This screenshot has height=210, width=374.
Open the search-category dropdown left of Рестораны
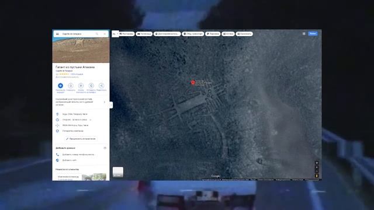(116, 34)
